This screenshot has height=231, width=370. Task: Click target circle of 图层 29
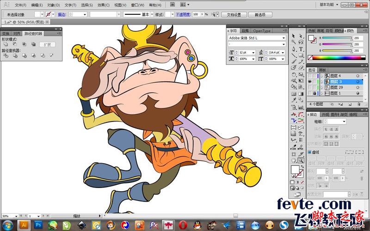358,87
